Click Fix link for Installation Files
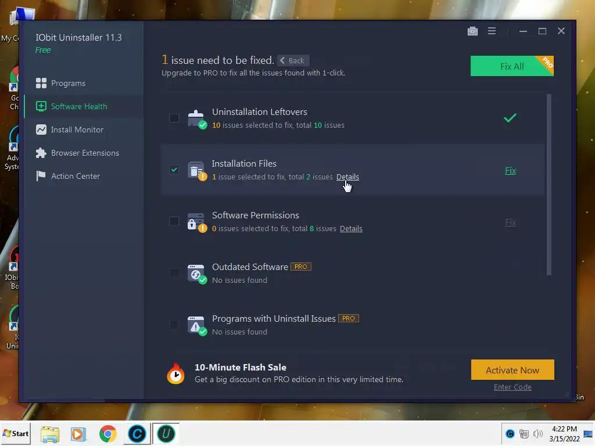Image resolution: width=595 pixels, height=446 pixels. 510,171
